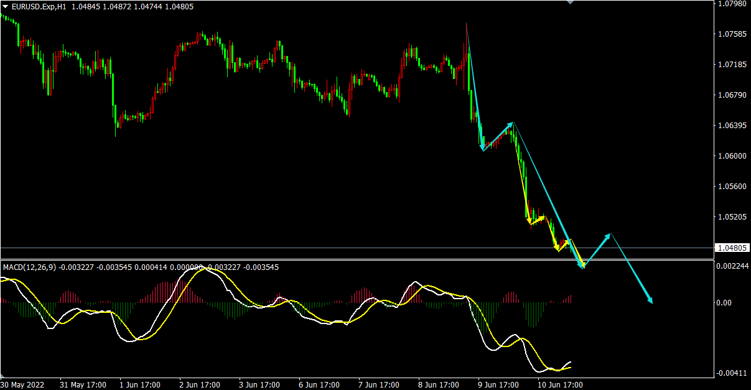751x390 pixels.
Task: Select the cyan arrowhead at projected rebound peak
Action: pos(609,235)
